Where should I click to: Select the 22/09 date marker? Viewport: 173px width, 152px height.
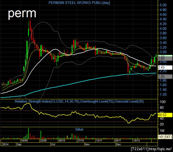(43, 141)
